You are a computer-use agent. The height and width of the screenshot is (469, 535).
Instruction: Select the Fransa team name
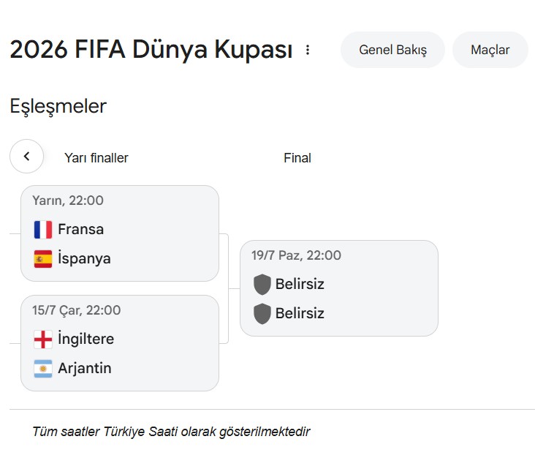click(x=81, y=229)
